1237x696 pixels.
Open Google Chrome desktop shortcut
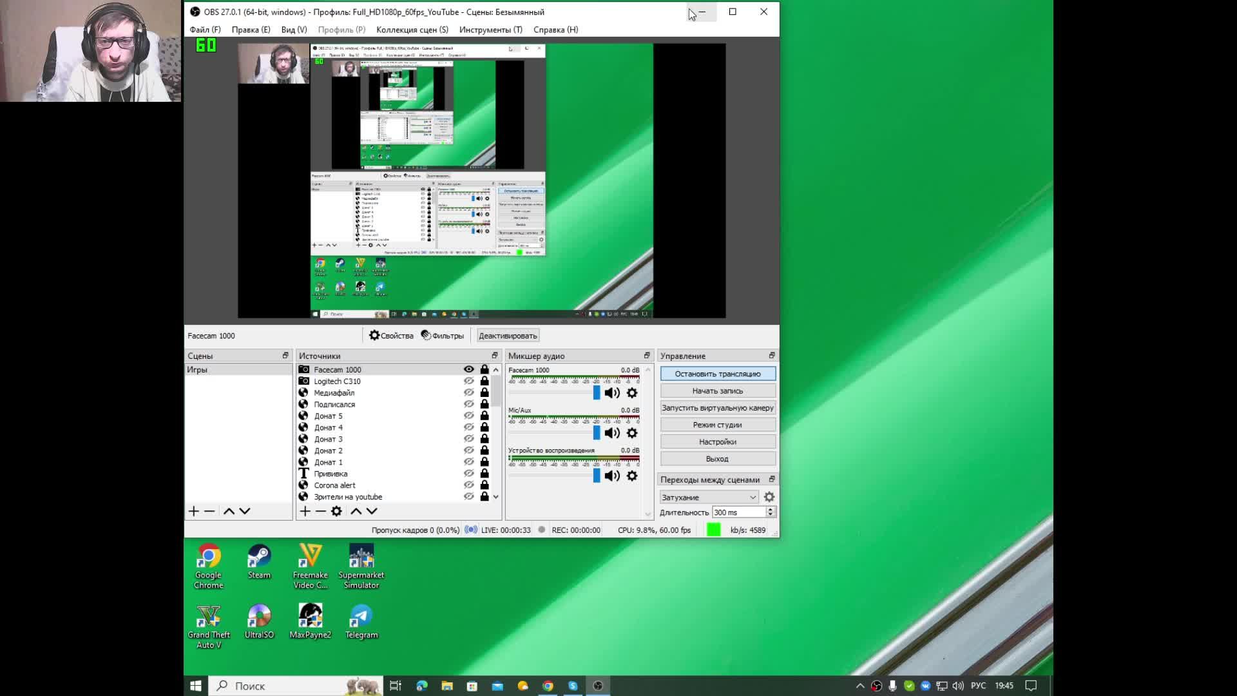208,567
